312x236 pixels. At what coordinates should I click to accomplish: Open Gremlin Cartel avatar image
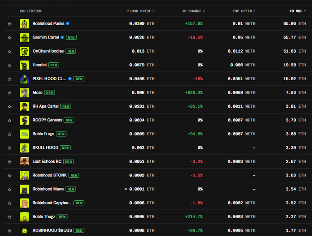click(x=24, y=37)
